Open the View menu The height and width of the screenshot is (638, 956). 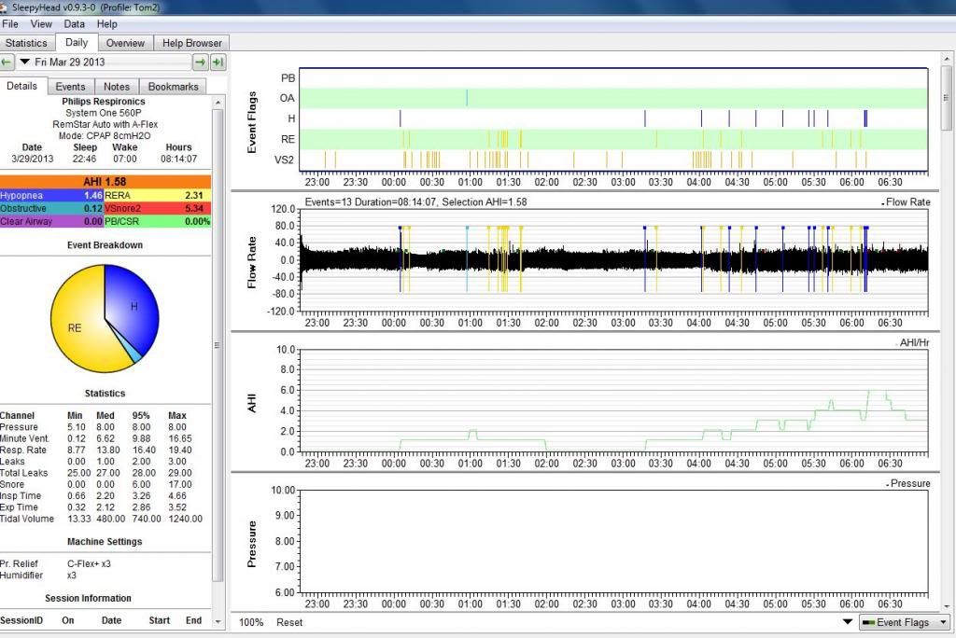(x=41, y=23)
